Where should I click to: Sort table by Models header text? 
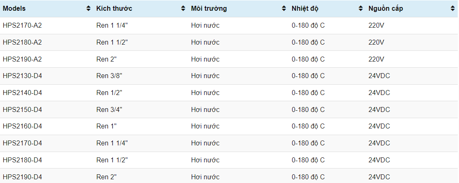(x=15, y=9)
